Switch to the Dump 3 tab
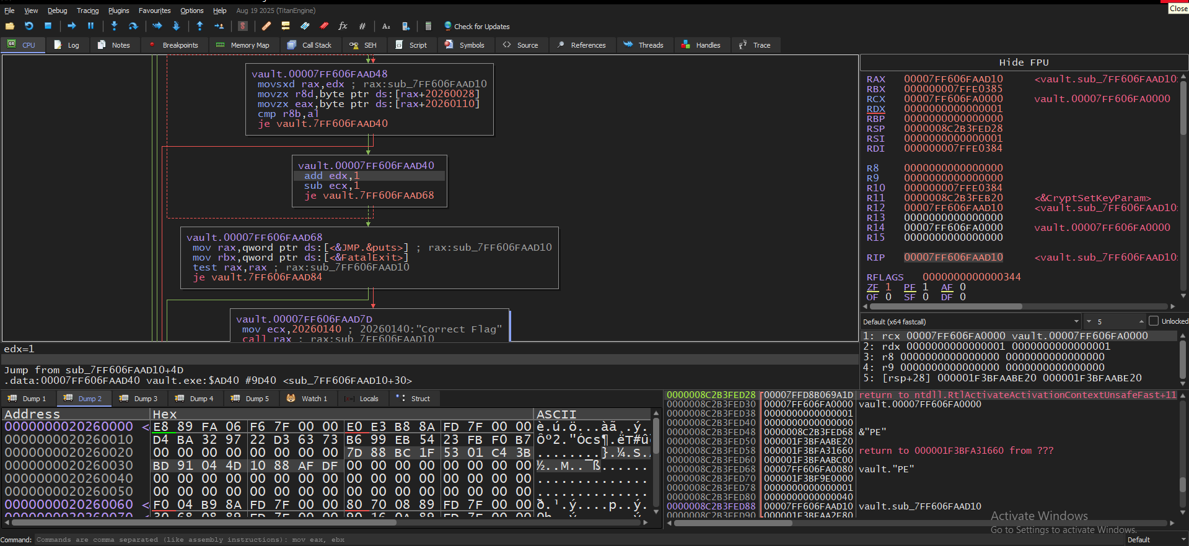 pyautogui.click(x=139, y=399)
